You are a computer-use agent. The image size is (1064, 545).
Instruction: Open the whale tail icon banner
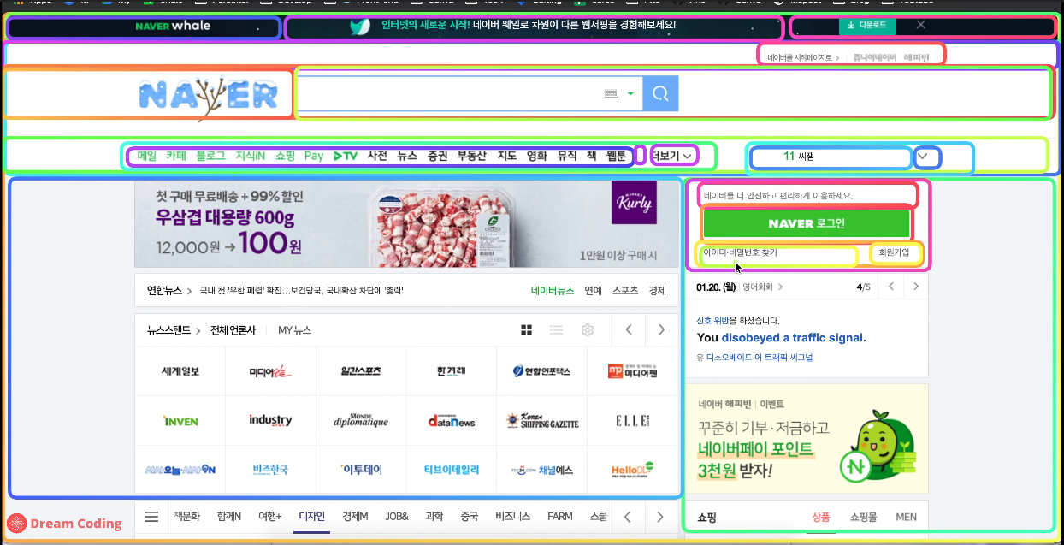360,26
